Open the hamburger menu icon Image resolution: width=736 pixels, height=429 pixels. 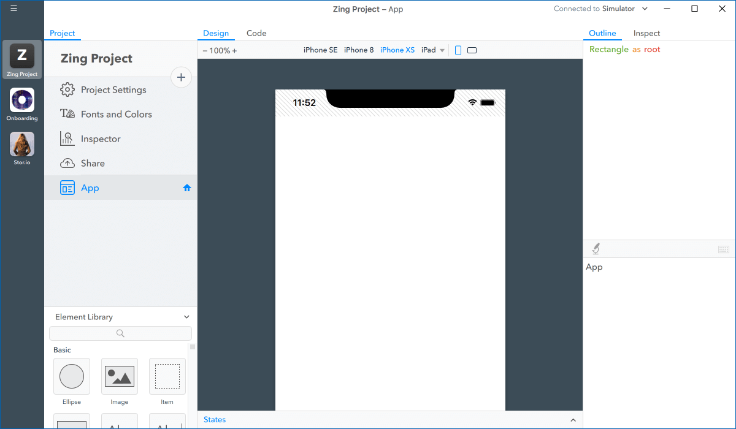[13, 9]
